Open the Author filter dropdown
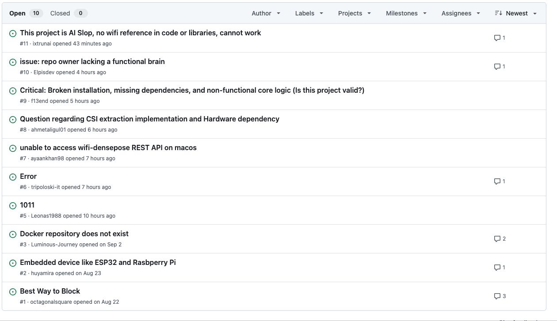Screen dimensions: 557x321 click(x=266, y=13)
